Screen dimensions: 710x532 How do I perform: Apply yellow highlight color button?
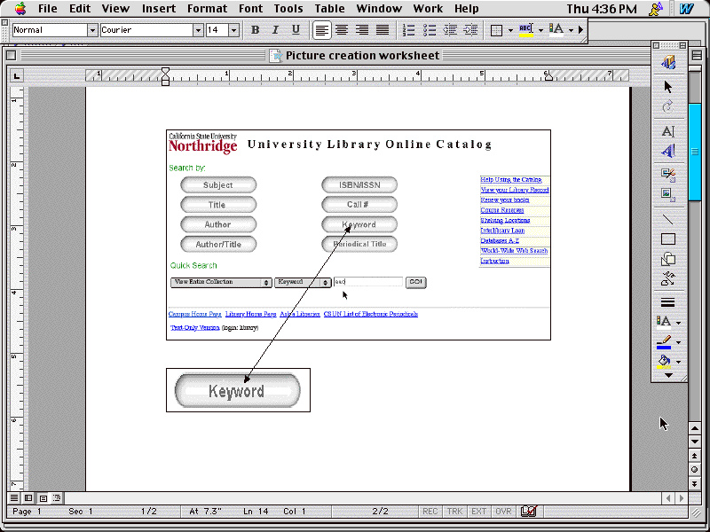pos(526,30)
